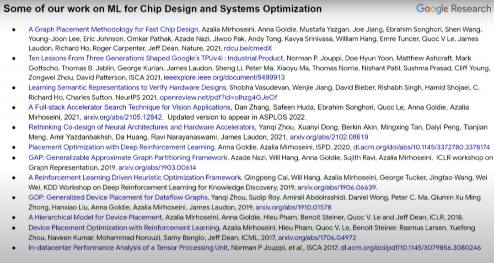Open 'A Graph Placement Methodology for Fast Chip Design' link
494x263 pixels.
click(x=113, y=29)
